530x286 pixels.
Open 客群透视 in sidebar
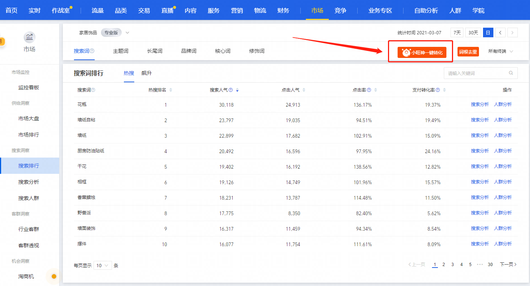pos(29,245)
